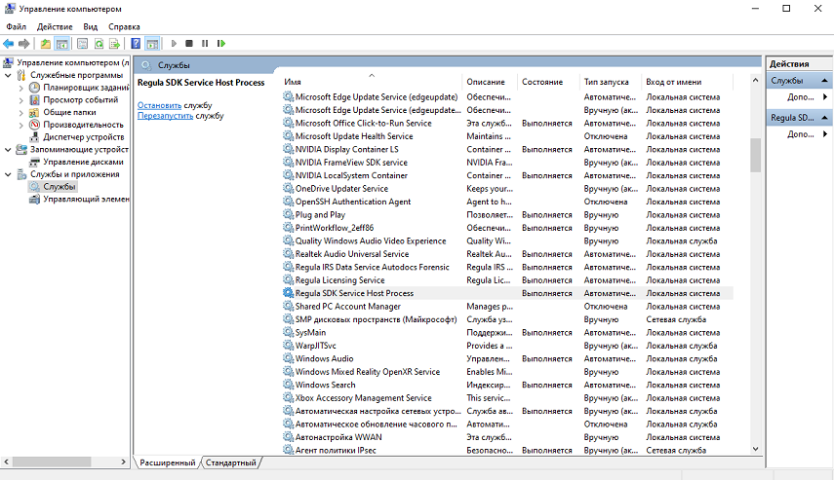This screenshot has height=480, width=834.
Task: Open Допо... submenu under Службы actions
Action: (799, 97)
